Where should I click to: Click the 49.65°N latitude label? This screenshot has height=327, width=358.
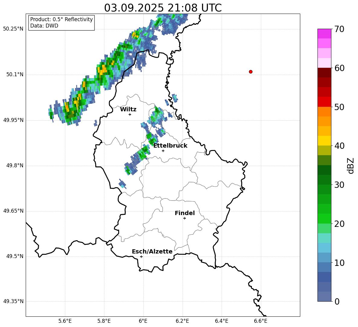13,211
